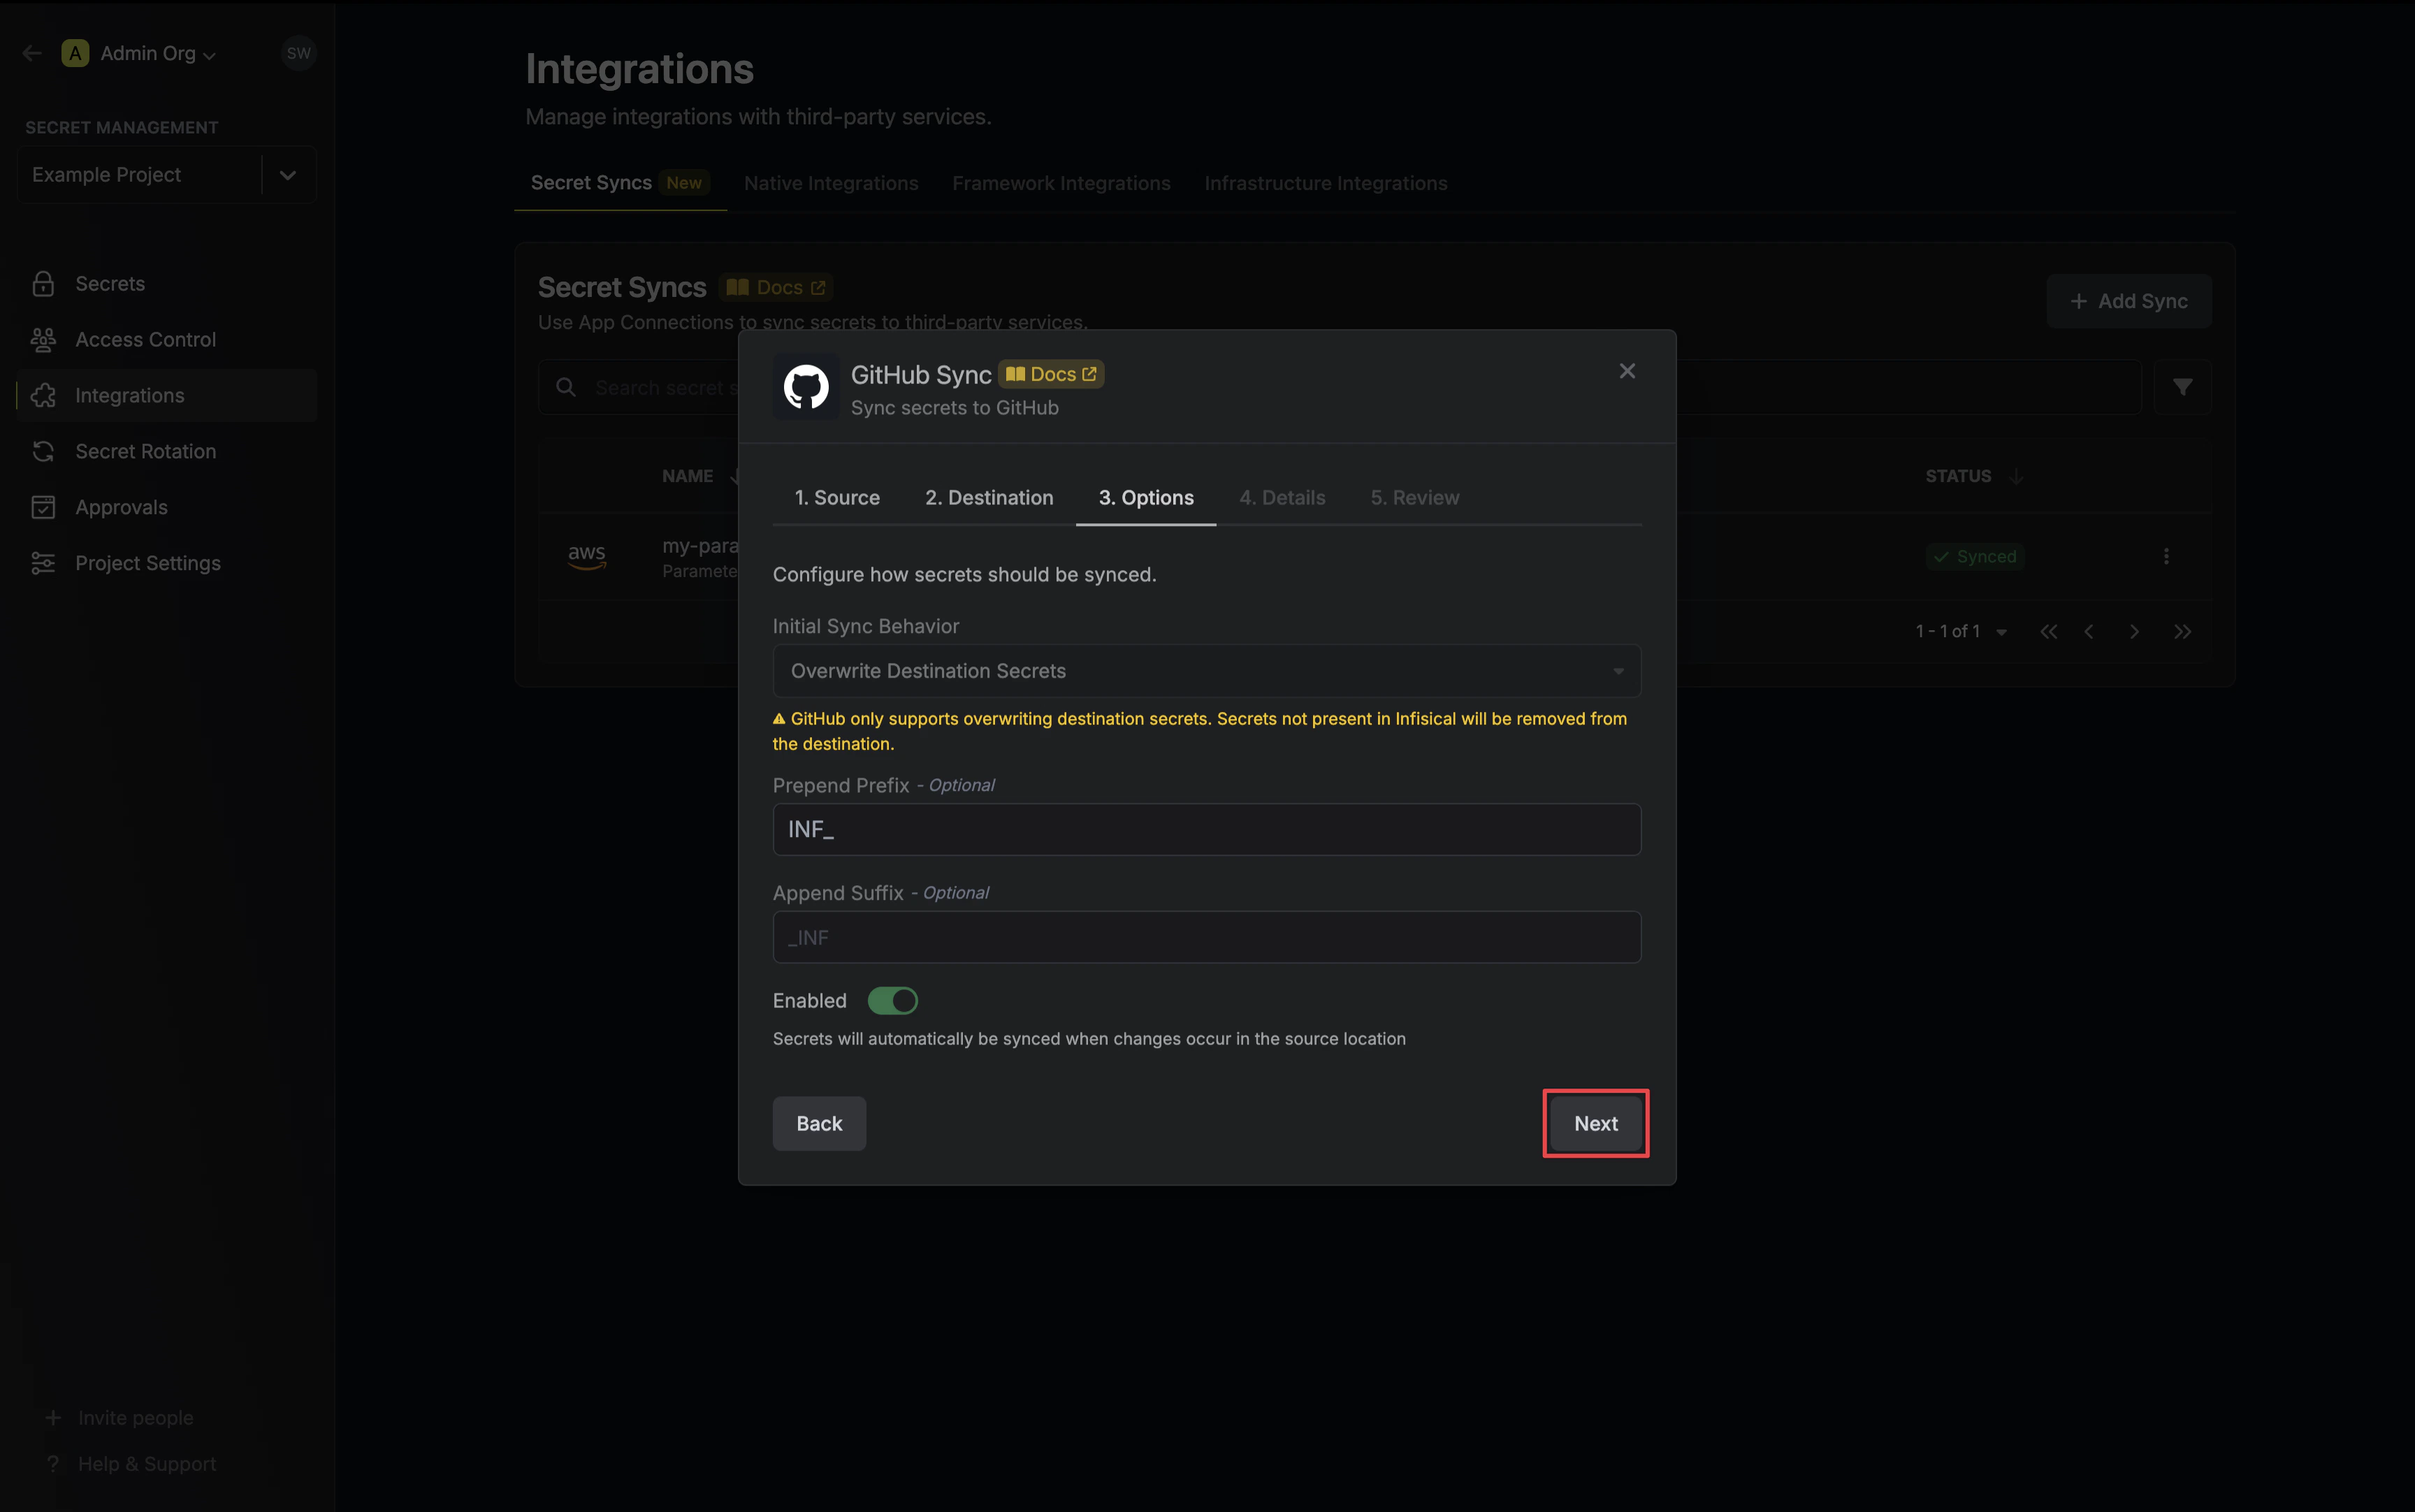Open Help & Support in the sidebar

[131, 1464]
